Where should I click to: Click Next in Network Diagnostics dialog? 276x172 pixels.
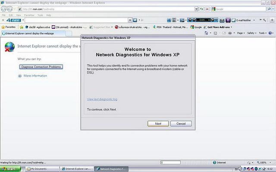(158, 123)
